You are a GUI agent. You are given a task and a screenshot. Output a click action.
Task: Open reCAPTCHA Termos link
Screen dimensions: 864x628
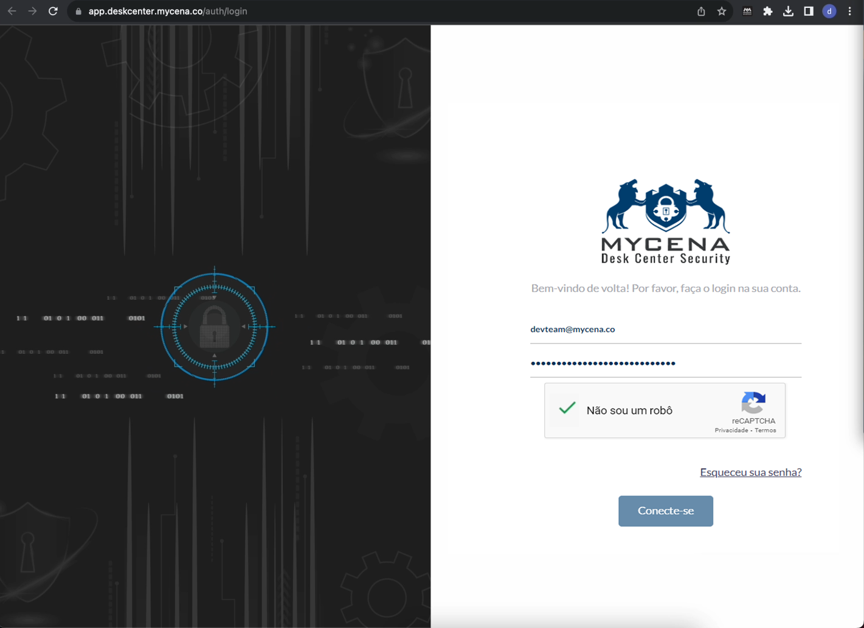coord(766,430)
